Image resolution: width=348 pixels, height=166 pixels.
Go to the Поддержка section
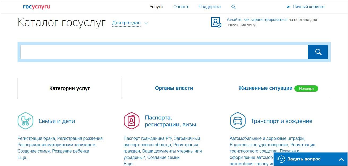tap(209, 7)
